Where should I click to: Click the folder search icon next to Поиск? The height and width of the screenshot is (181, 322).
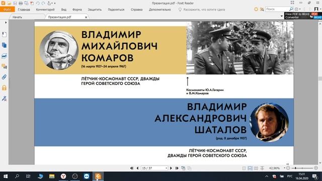262,9
